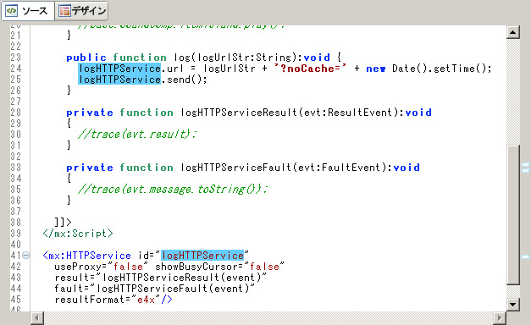Click the vertical scrollbar thumb
Screen dimensions: 531x325
[x=513, y=215]
